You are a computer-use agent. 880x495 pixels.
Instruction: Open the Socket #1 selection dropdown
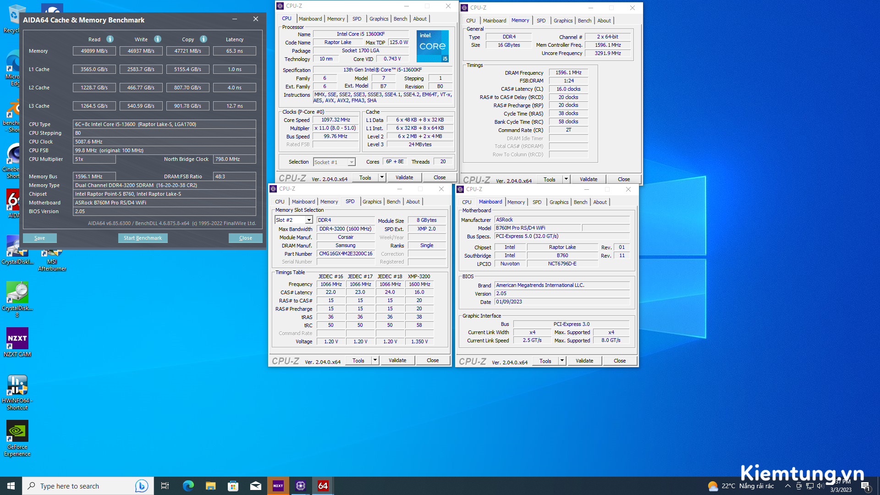point(352,162)
